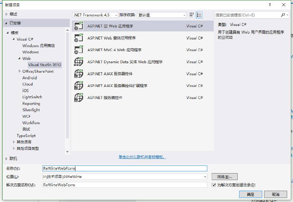Select the 测试 category
Image resolution: width=293 pixels, height=202 pixels.
(x=26, y=129)
